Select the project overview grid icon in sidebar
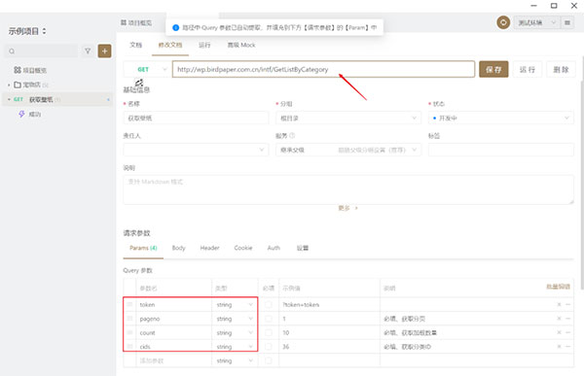Image resolution: width=584 pixels, height=376 pixels. coord(18,70)
